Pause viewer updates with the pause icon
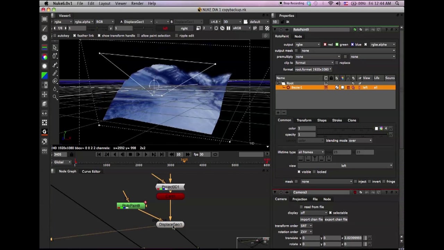Viewport: 444px width, 250px height. (228, 28)
